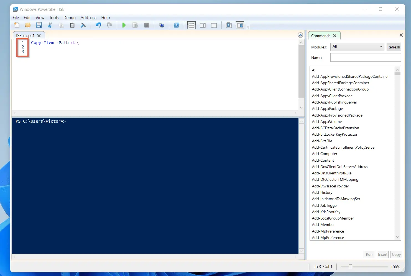The image size is (411, 276).
Task: Click the Insert button
Action: click(x=383, y=254)
